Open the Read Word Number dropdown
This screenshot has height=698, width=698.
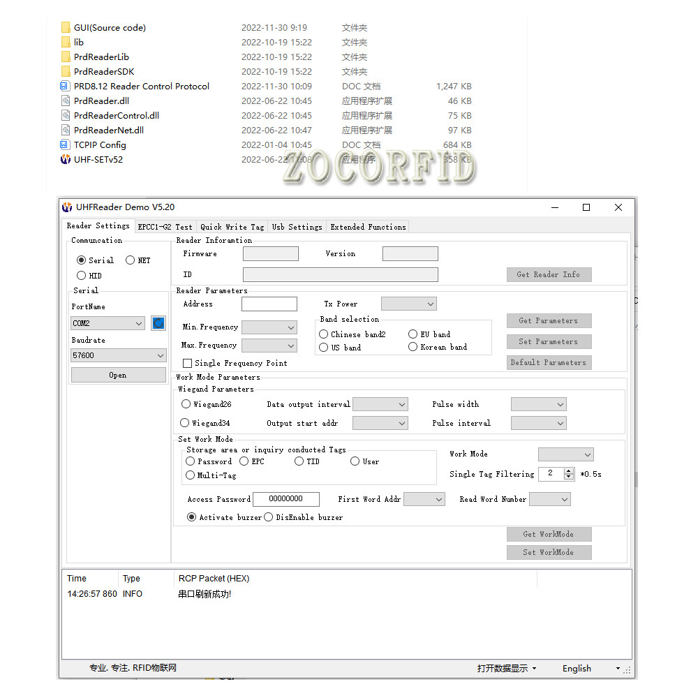(x=550, y=500)
